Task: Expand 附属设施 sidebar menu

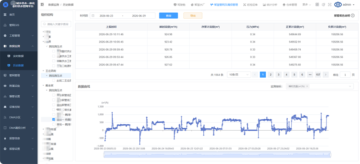Action: 19,86
